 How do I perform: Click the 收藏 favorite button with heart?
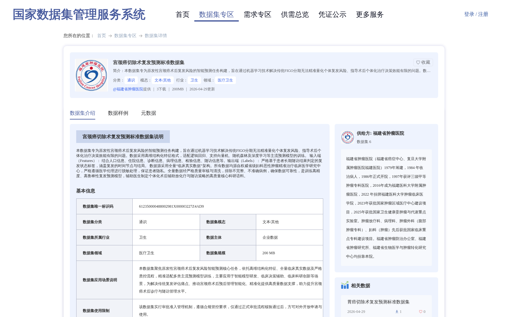[423, 62]
